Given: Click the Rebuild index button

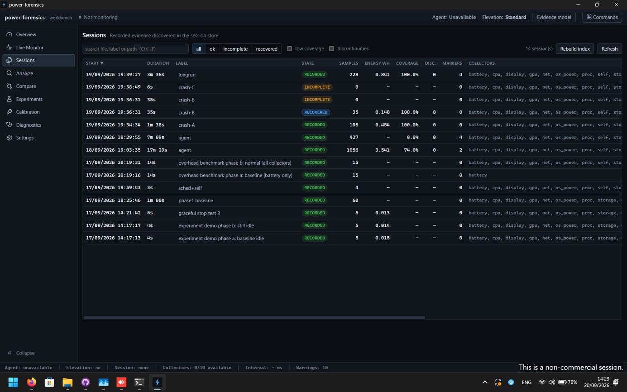Looking at the screenshot, I should (x=575, y=49).
